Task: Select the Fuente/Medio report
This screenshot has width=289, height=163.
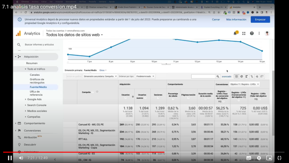Action: tap(38, 87)
